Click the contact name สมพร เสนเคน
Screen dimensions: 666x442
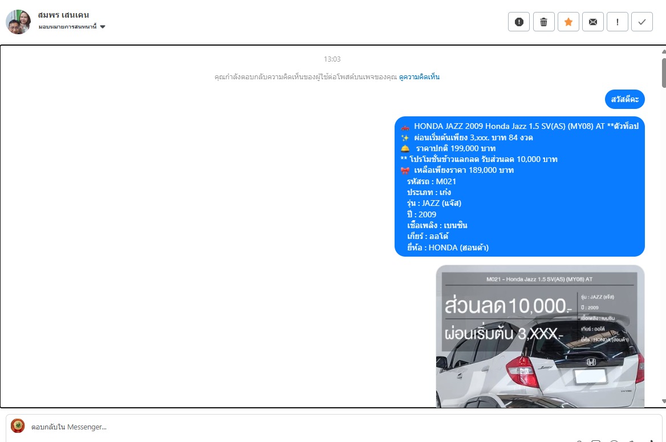[63, 15]
